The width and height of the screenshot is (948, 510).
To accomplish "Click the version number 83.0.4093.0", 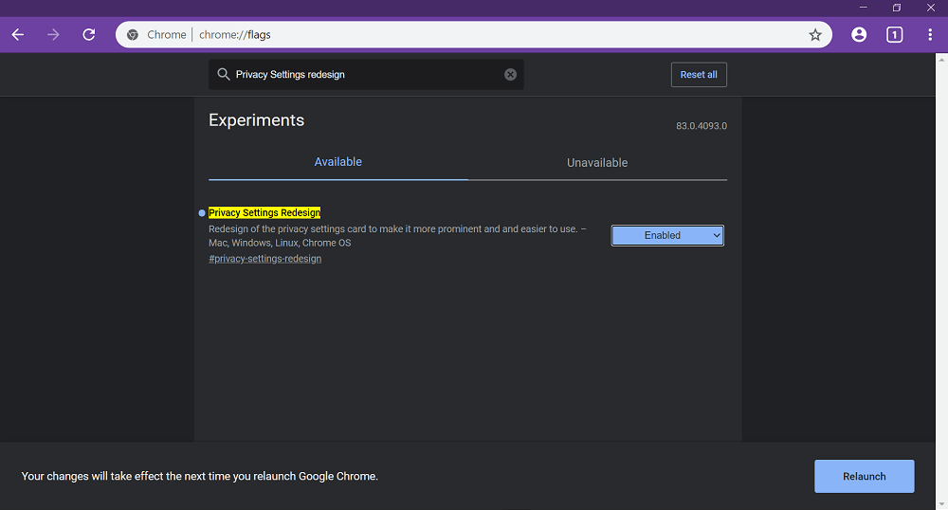I will [702, 126].
